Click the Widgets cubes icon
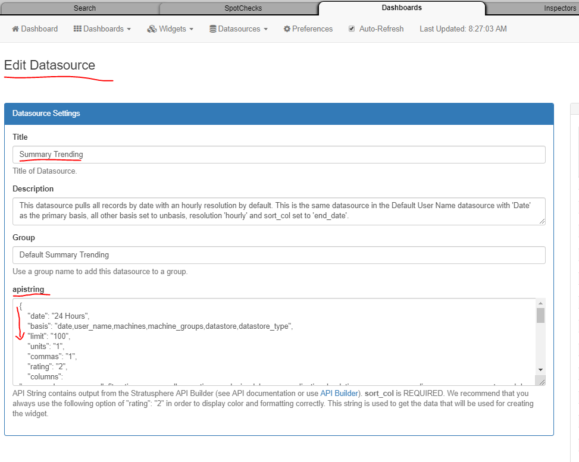 point(152,29)
